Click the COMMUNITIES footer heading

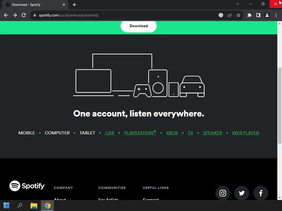click(x=112, y=188)
